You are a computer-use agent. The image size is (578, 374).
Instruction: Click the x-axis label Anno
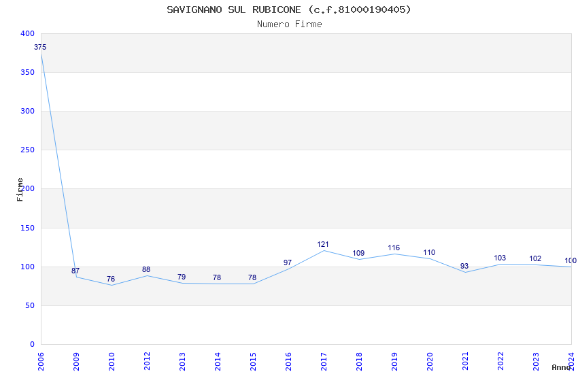click(x=561, y=367)
